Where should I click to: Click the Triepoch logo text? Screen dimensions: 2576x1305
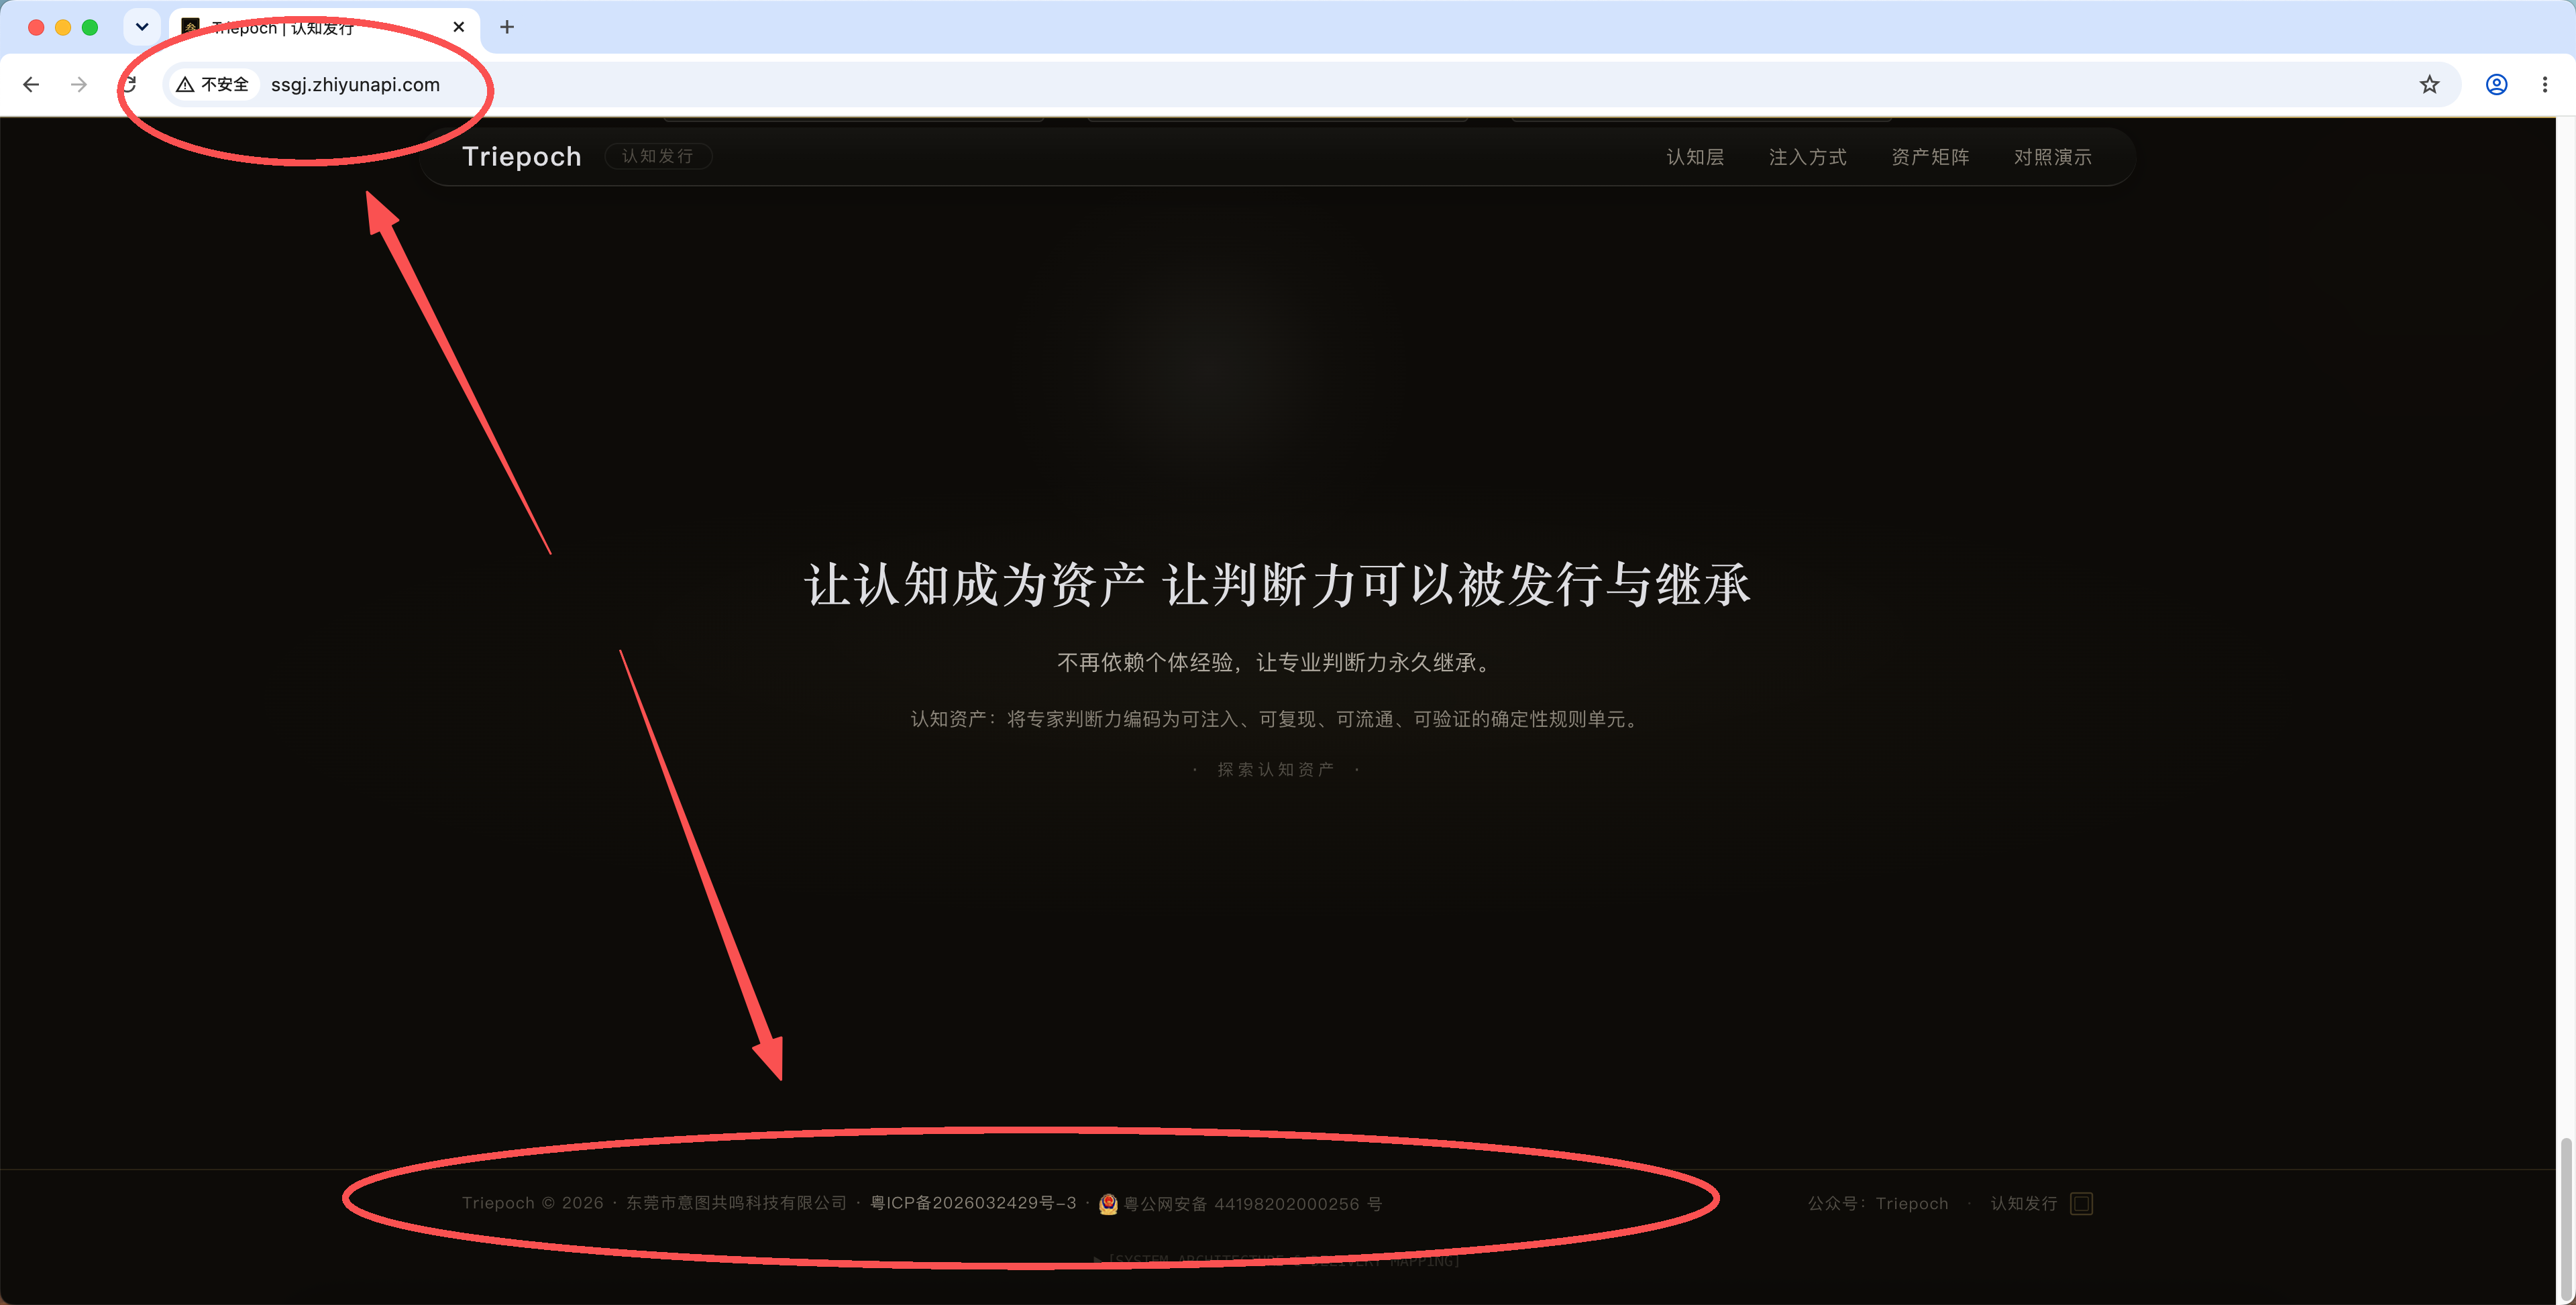521,156
